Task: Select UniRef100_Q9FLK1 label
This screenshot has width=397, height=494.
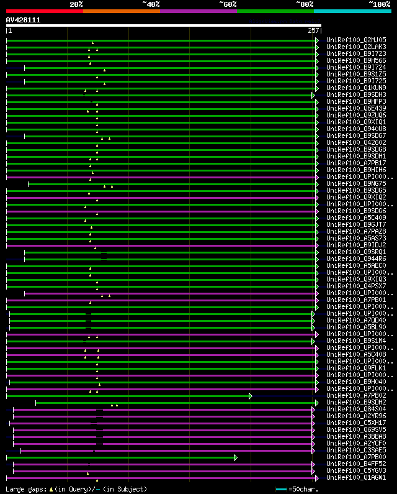Action: tap(356, 368)
